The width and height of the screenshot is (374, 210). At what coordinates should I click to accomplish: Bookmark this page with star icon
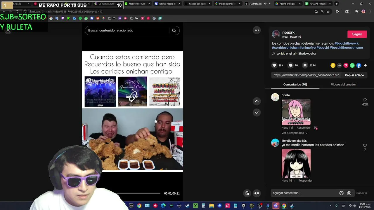(x=328, y=12)
